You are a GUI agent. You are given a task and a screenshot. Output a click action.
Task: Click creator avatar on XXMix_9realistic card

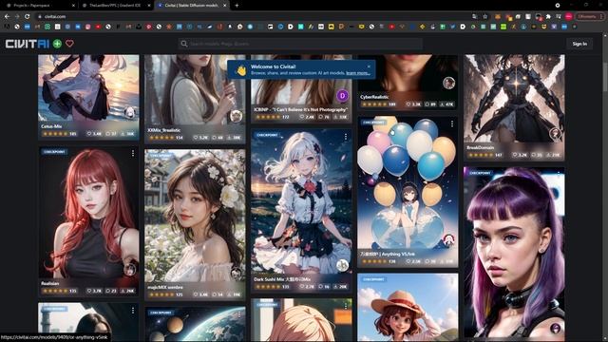pyautogui.click(x=237, y=116)
